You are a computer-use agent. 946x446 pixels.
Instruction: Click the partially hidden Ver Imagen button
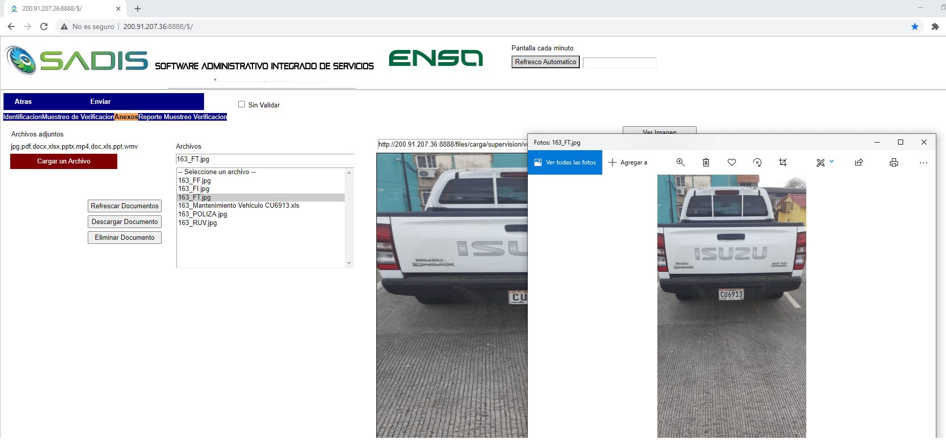(x=659, y=131)
